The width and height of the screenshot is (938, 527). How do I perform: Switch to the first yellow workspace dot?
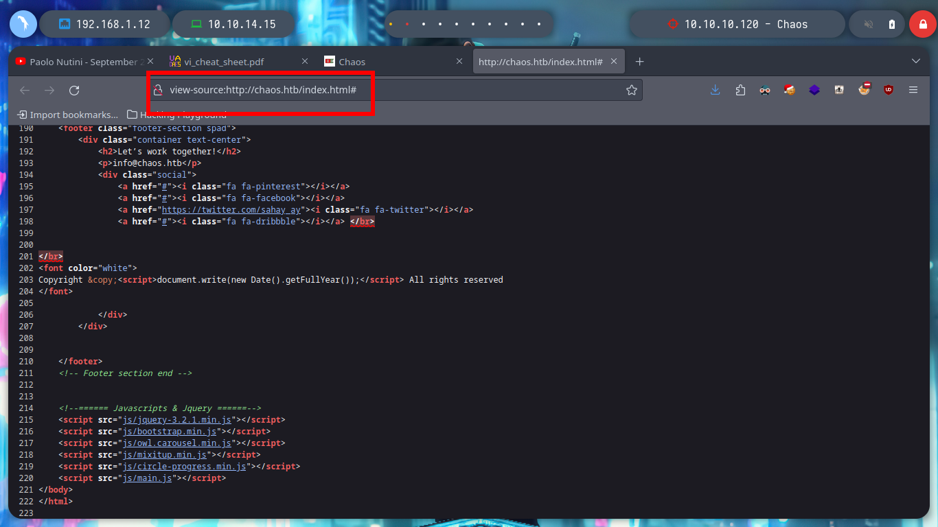pos(391,24)
